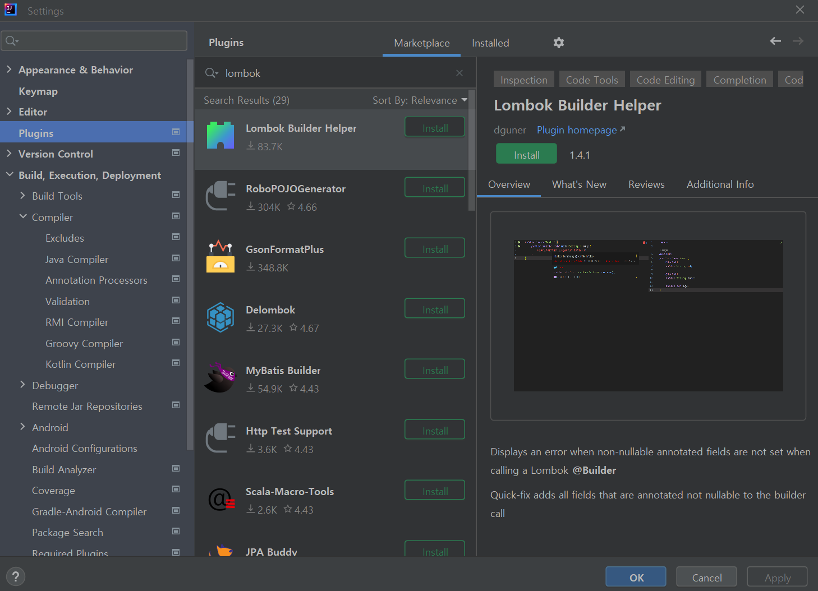
Task: Click the Cancel button
Action: click(706, 577)
